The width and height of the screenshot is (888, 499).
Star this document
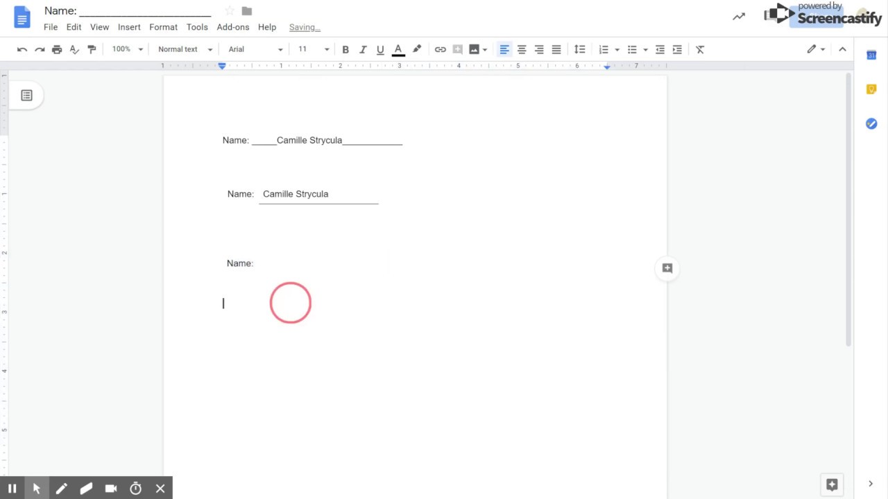[x=230, y=11]
